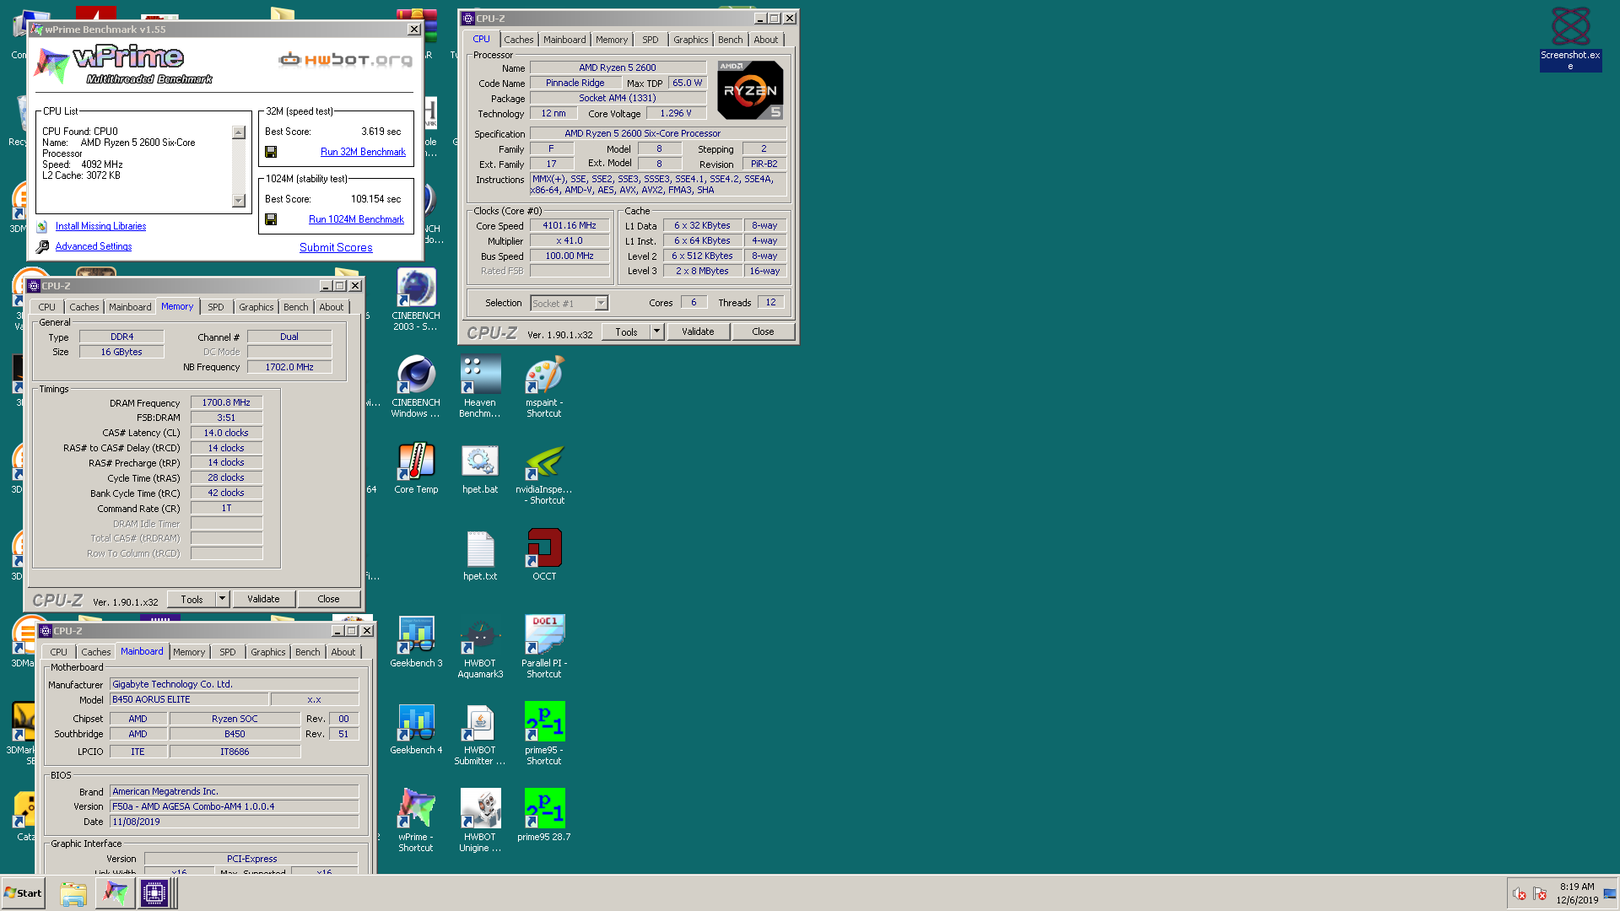The width and height of the screenshot is (1620, 911).
Task: Open Advanced Settings in wPrime
Action: point(94,246)
